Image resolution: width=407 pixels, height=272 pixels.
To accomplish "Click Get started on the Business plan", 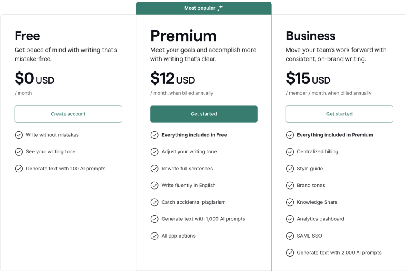I will coord(339,114).
